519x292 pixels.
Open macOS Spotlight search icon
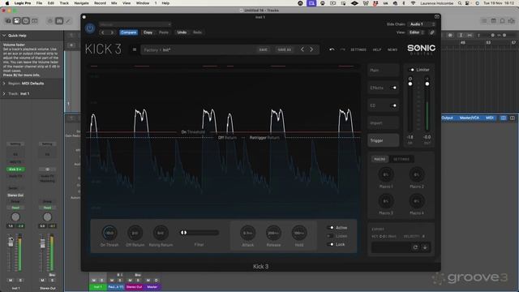460,3
